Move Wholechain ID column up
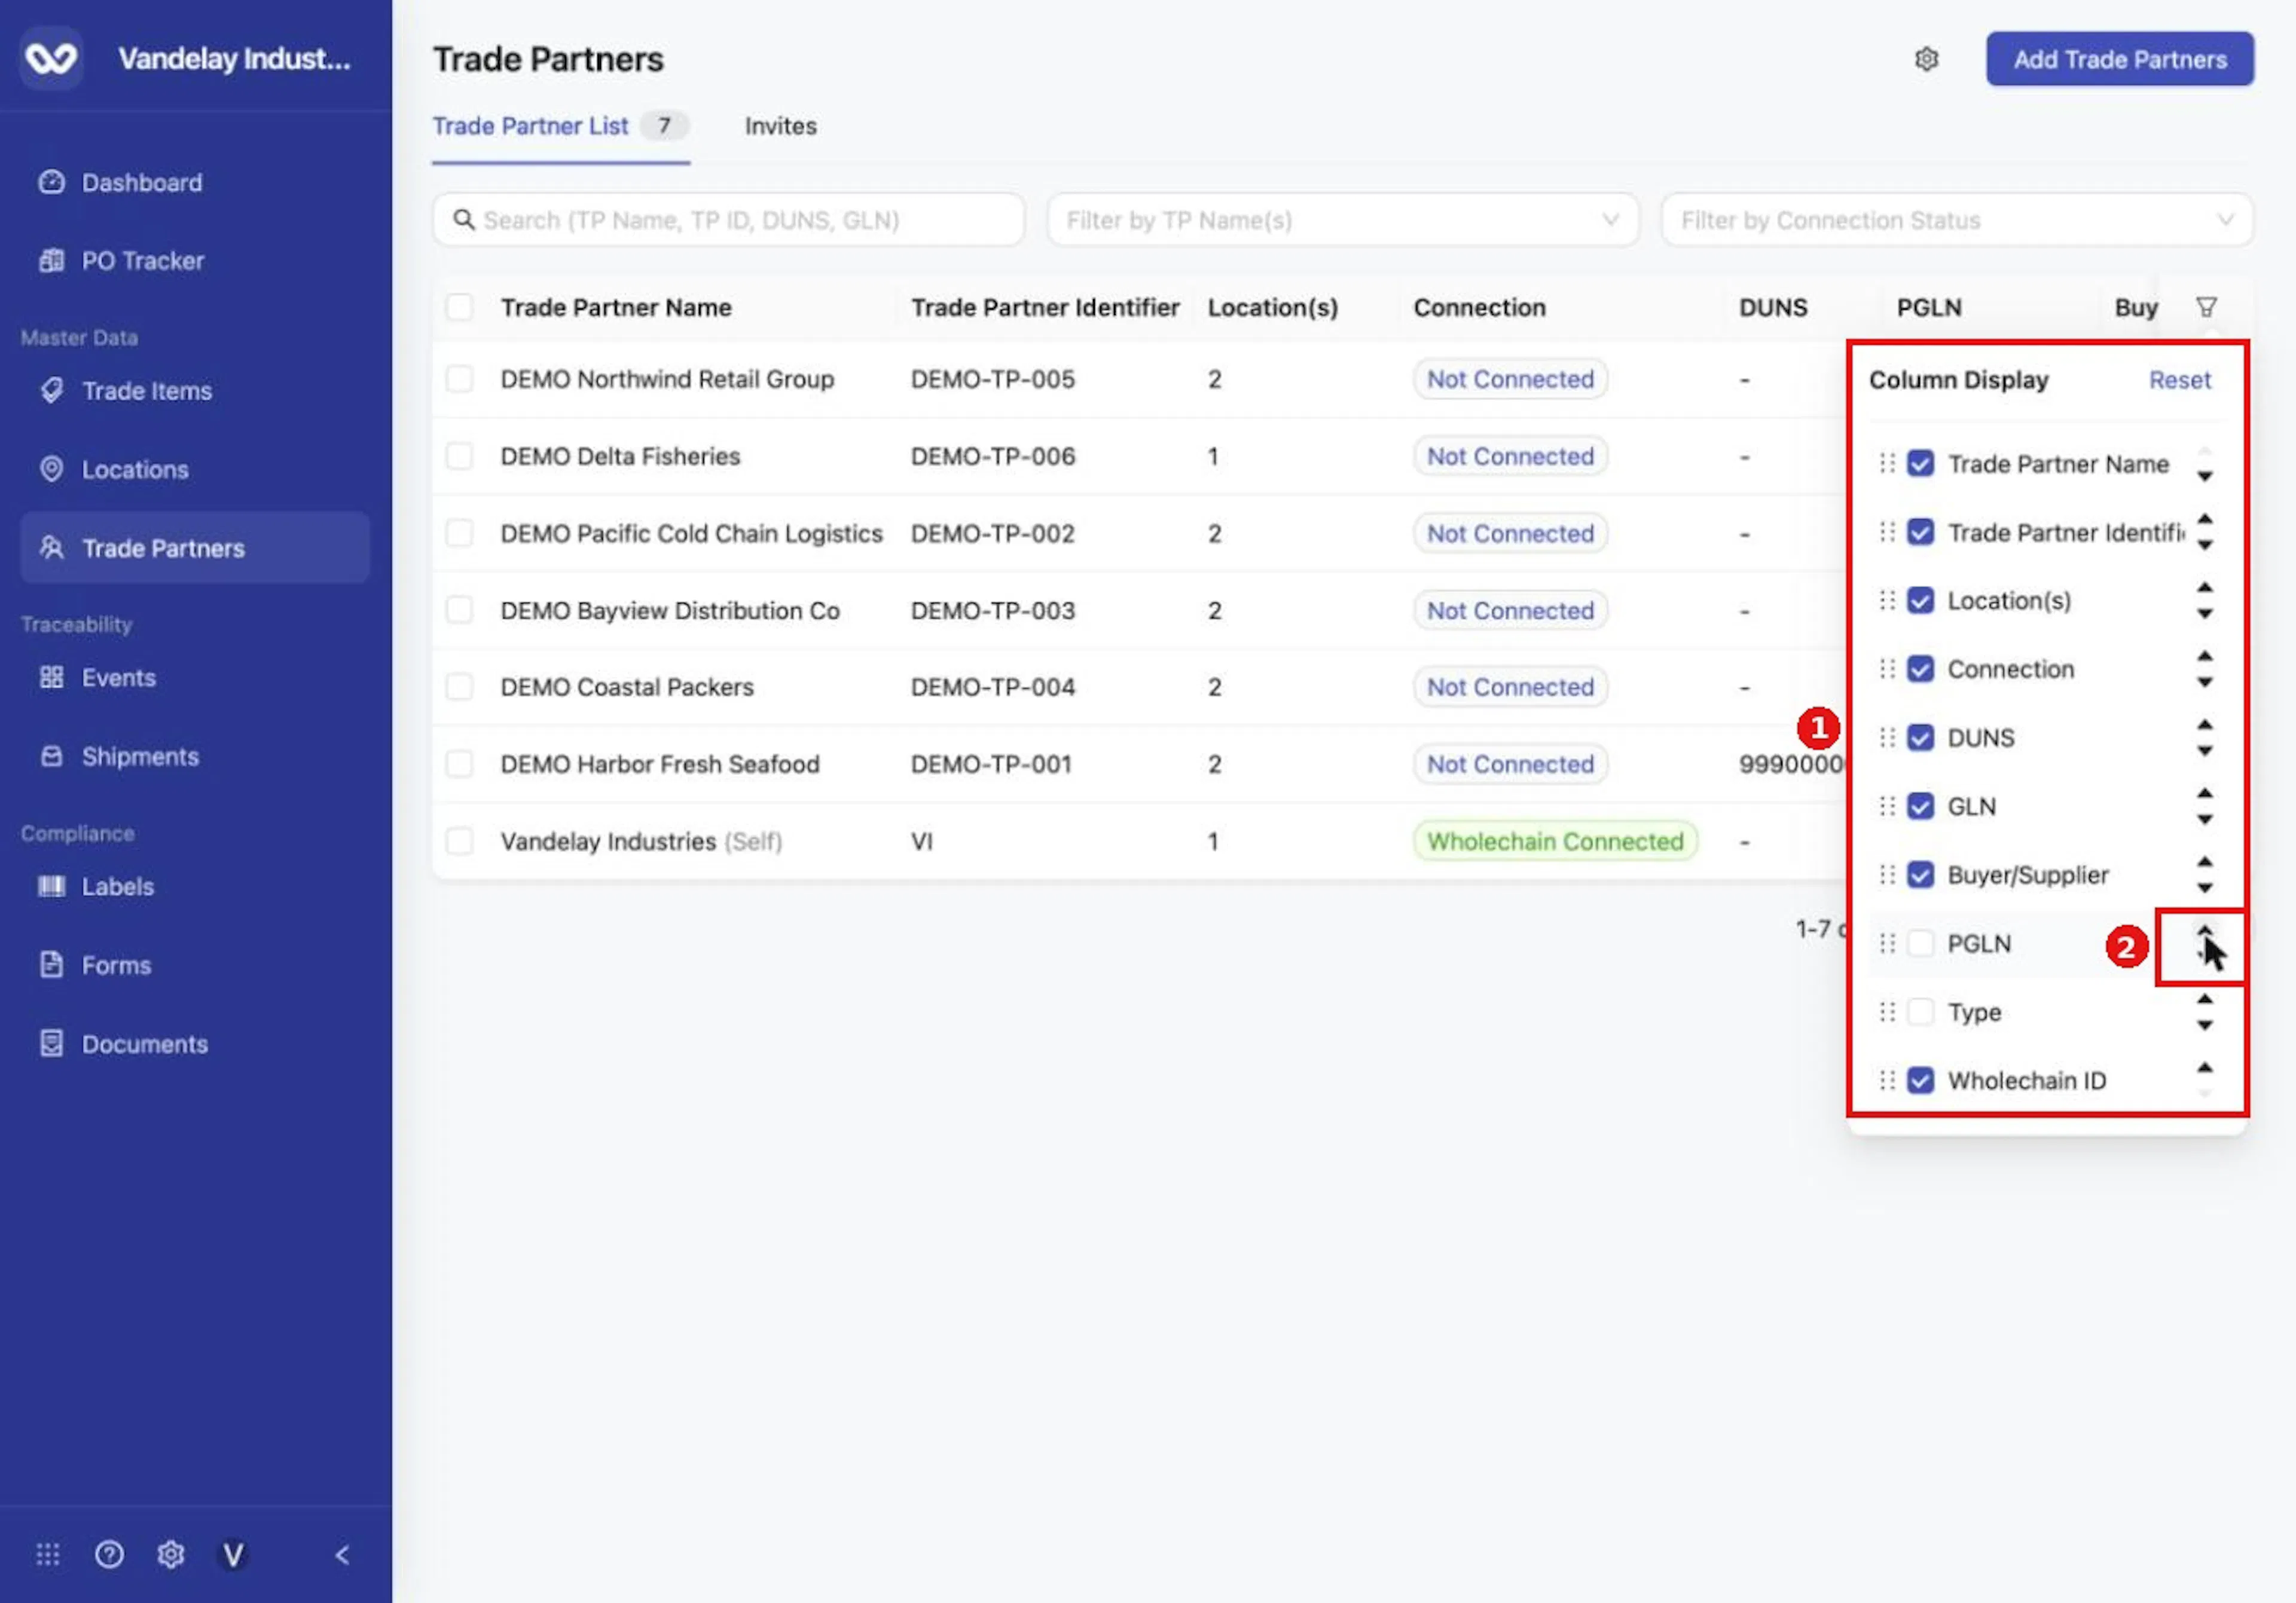Screen dimensions: 2296x1603 tap(2204, 1068)
